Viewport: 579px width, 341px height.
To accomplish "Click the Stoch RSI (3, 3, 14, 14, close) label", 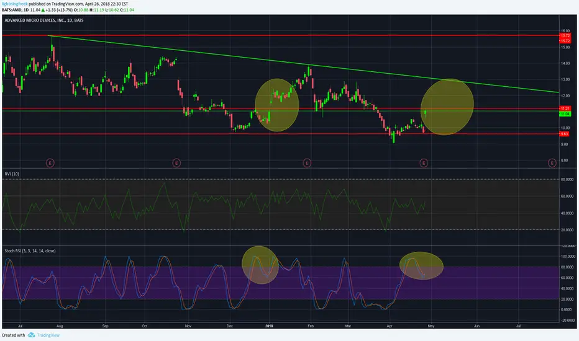I will pos(30,250).
